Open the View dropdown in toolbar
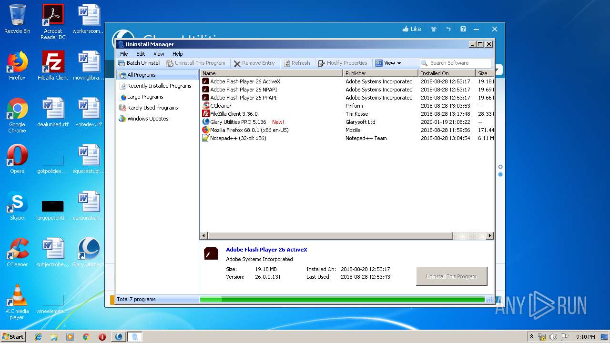 click(x=388, y=63)
